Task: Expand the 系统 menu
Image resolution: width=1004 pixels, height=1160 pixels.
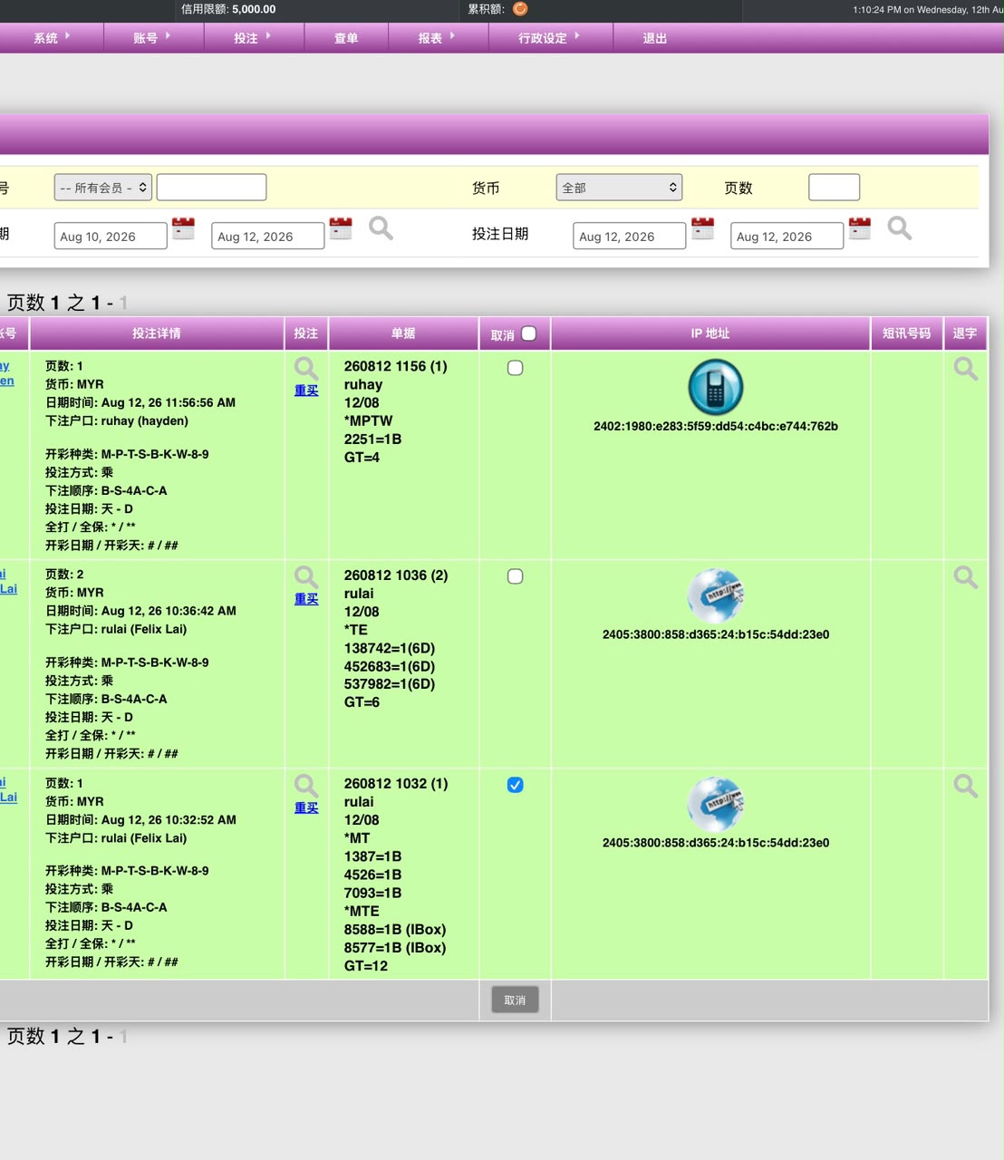Action: point(52,38)
